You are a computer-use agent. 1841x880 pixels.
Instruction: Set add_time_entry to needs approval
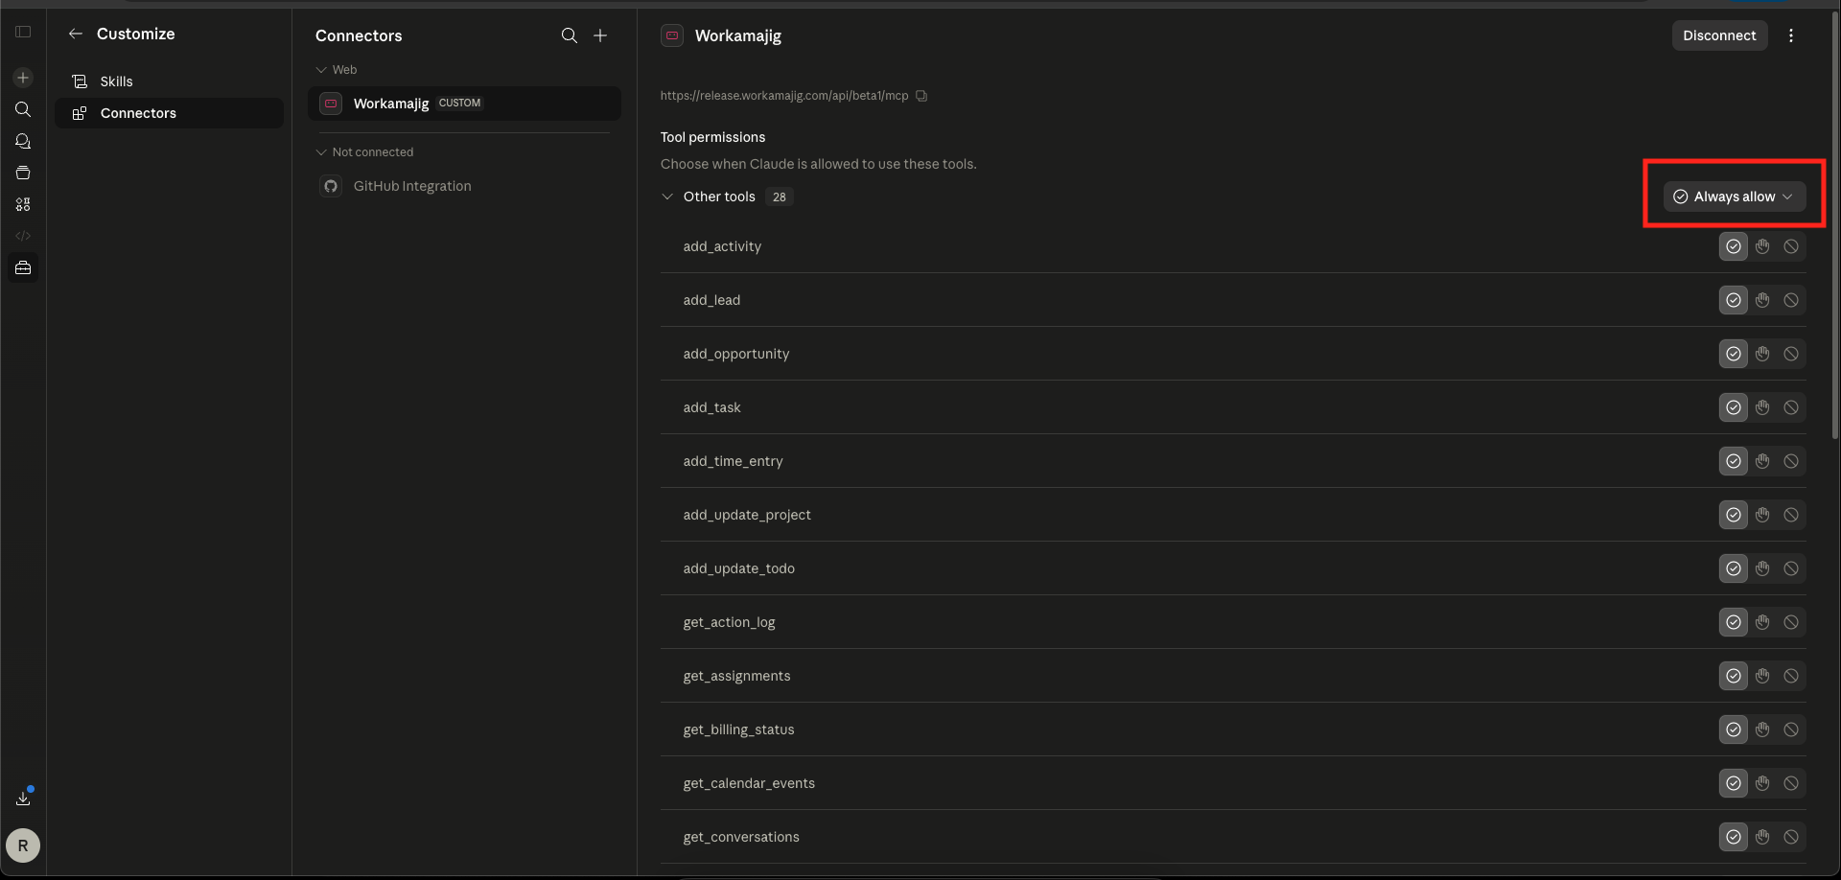[1762, 461]
